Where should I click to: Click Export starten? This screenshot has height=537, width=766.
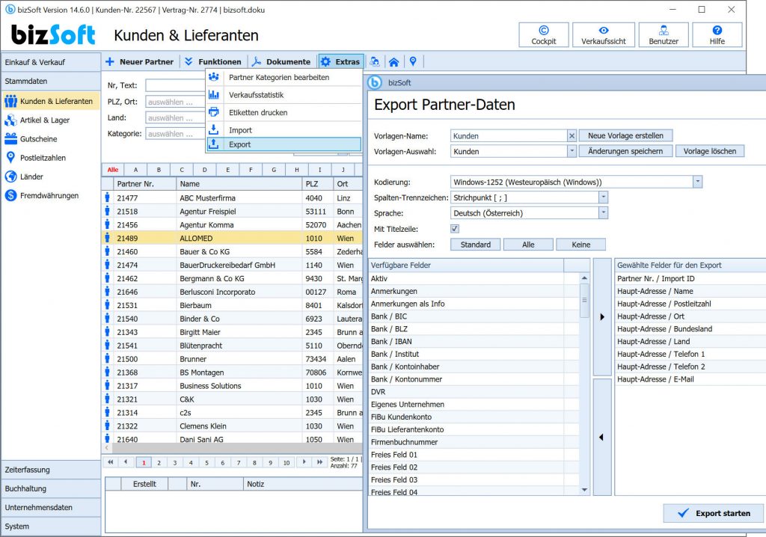coord(713,513)
